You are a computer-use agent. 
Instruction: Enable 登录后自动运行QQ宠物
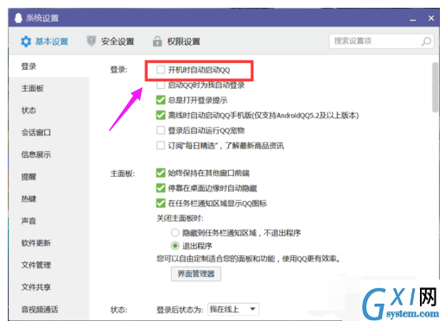pyautogui.click(x=161, y=130)
